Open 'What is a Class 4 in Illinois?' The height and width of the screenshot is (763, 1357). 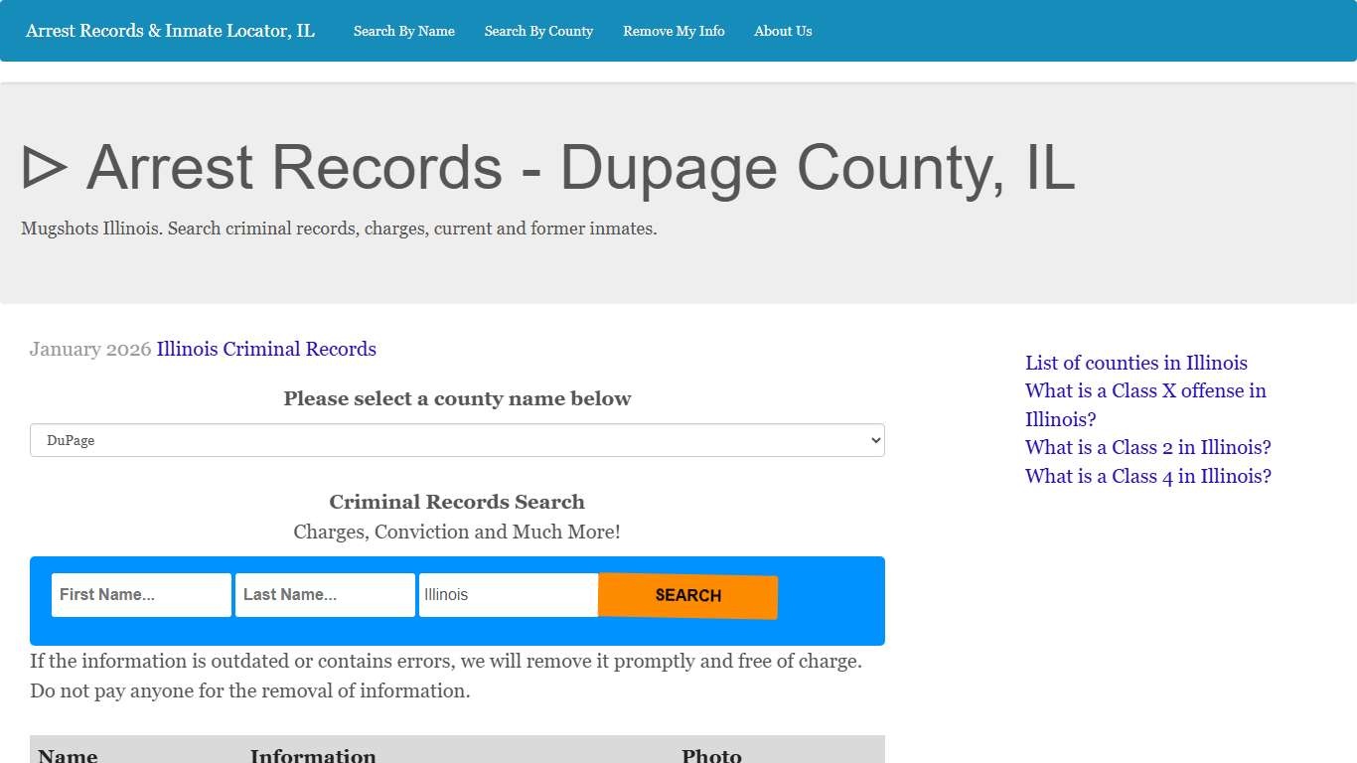pyautogui.click(x=1147, y=476)
